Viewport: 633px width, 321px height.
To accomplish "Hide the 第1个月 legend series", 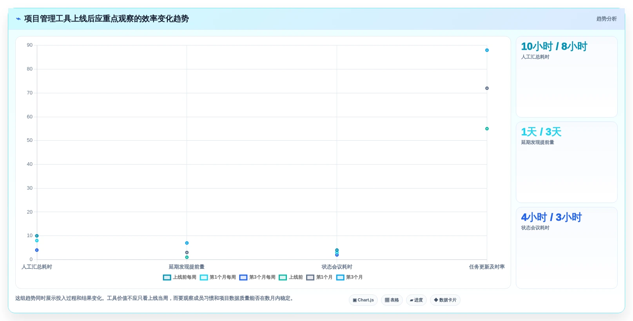I will click(319, 277).
